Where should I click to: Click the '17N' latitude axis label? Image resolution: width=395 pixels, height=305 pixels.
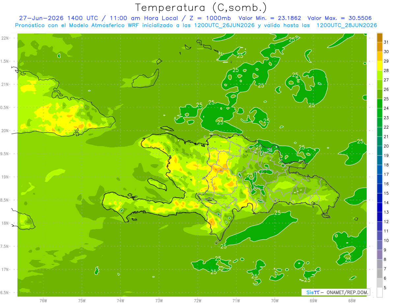[6, 270]
